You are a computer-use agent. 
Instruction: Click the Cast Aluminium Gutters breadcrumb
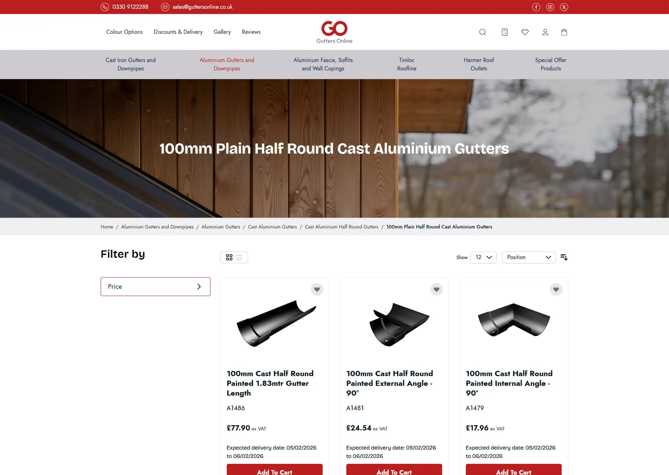(272, 227)
